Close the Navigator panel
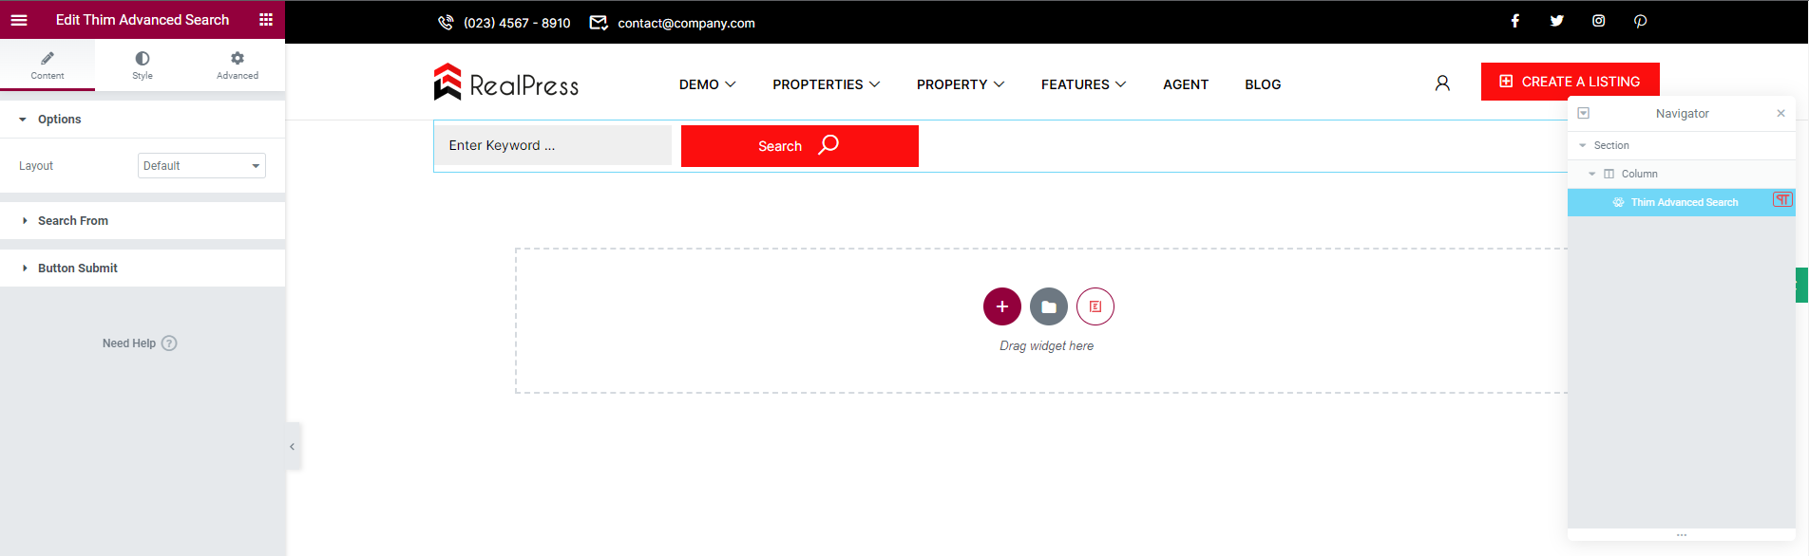 [x=1781, y=113]
